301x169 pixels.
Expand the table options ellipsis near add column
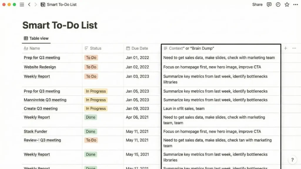[x=294, y=48]
